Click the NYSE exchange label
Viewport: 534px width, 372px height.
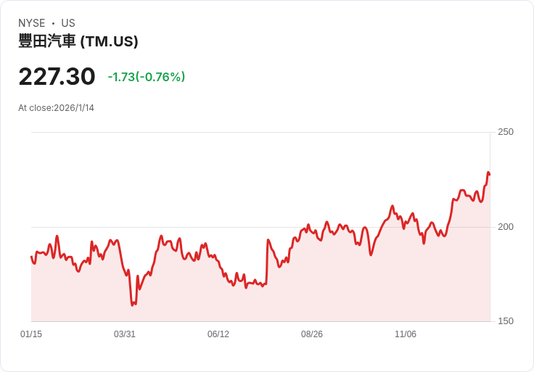click(x=32, y=23)
